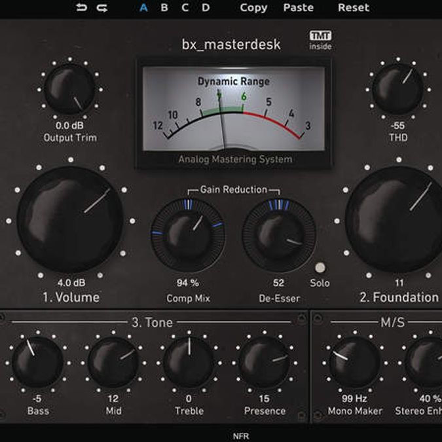Reset the plugin settings

(x=354, y=8)
